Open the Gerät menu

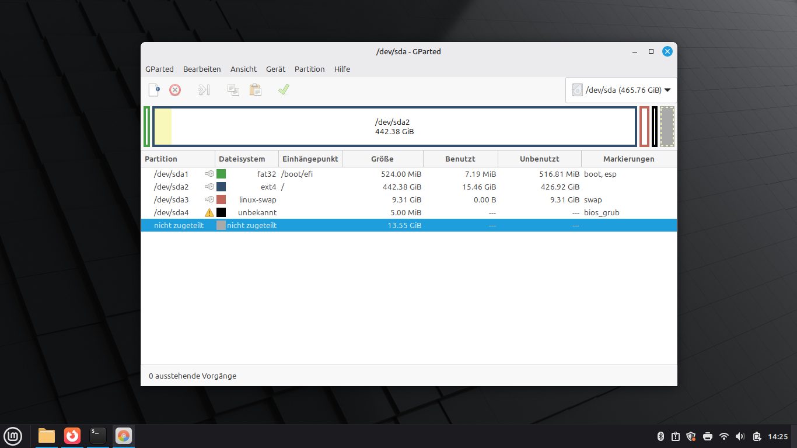275,69
